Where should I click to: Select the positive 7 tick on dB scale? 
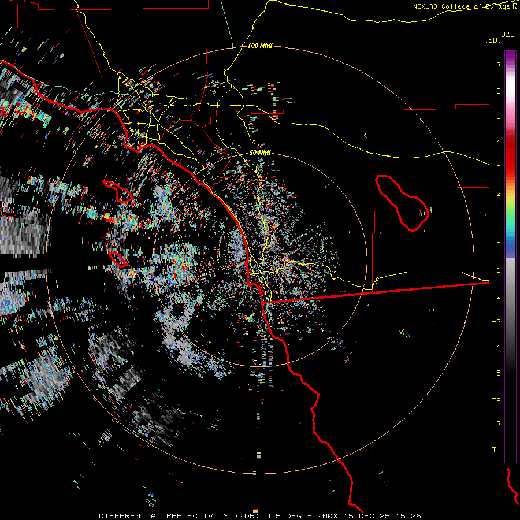(x=499, y=65)
